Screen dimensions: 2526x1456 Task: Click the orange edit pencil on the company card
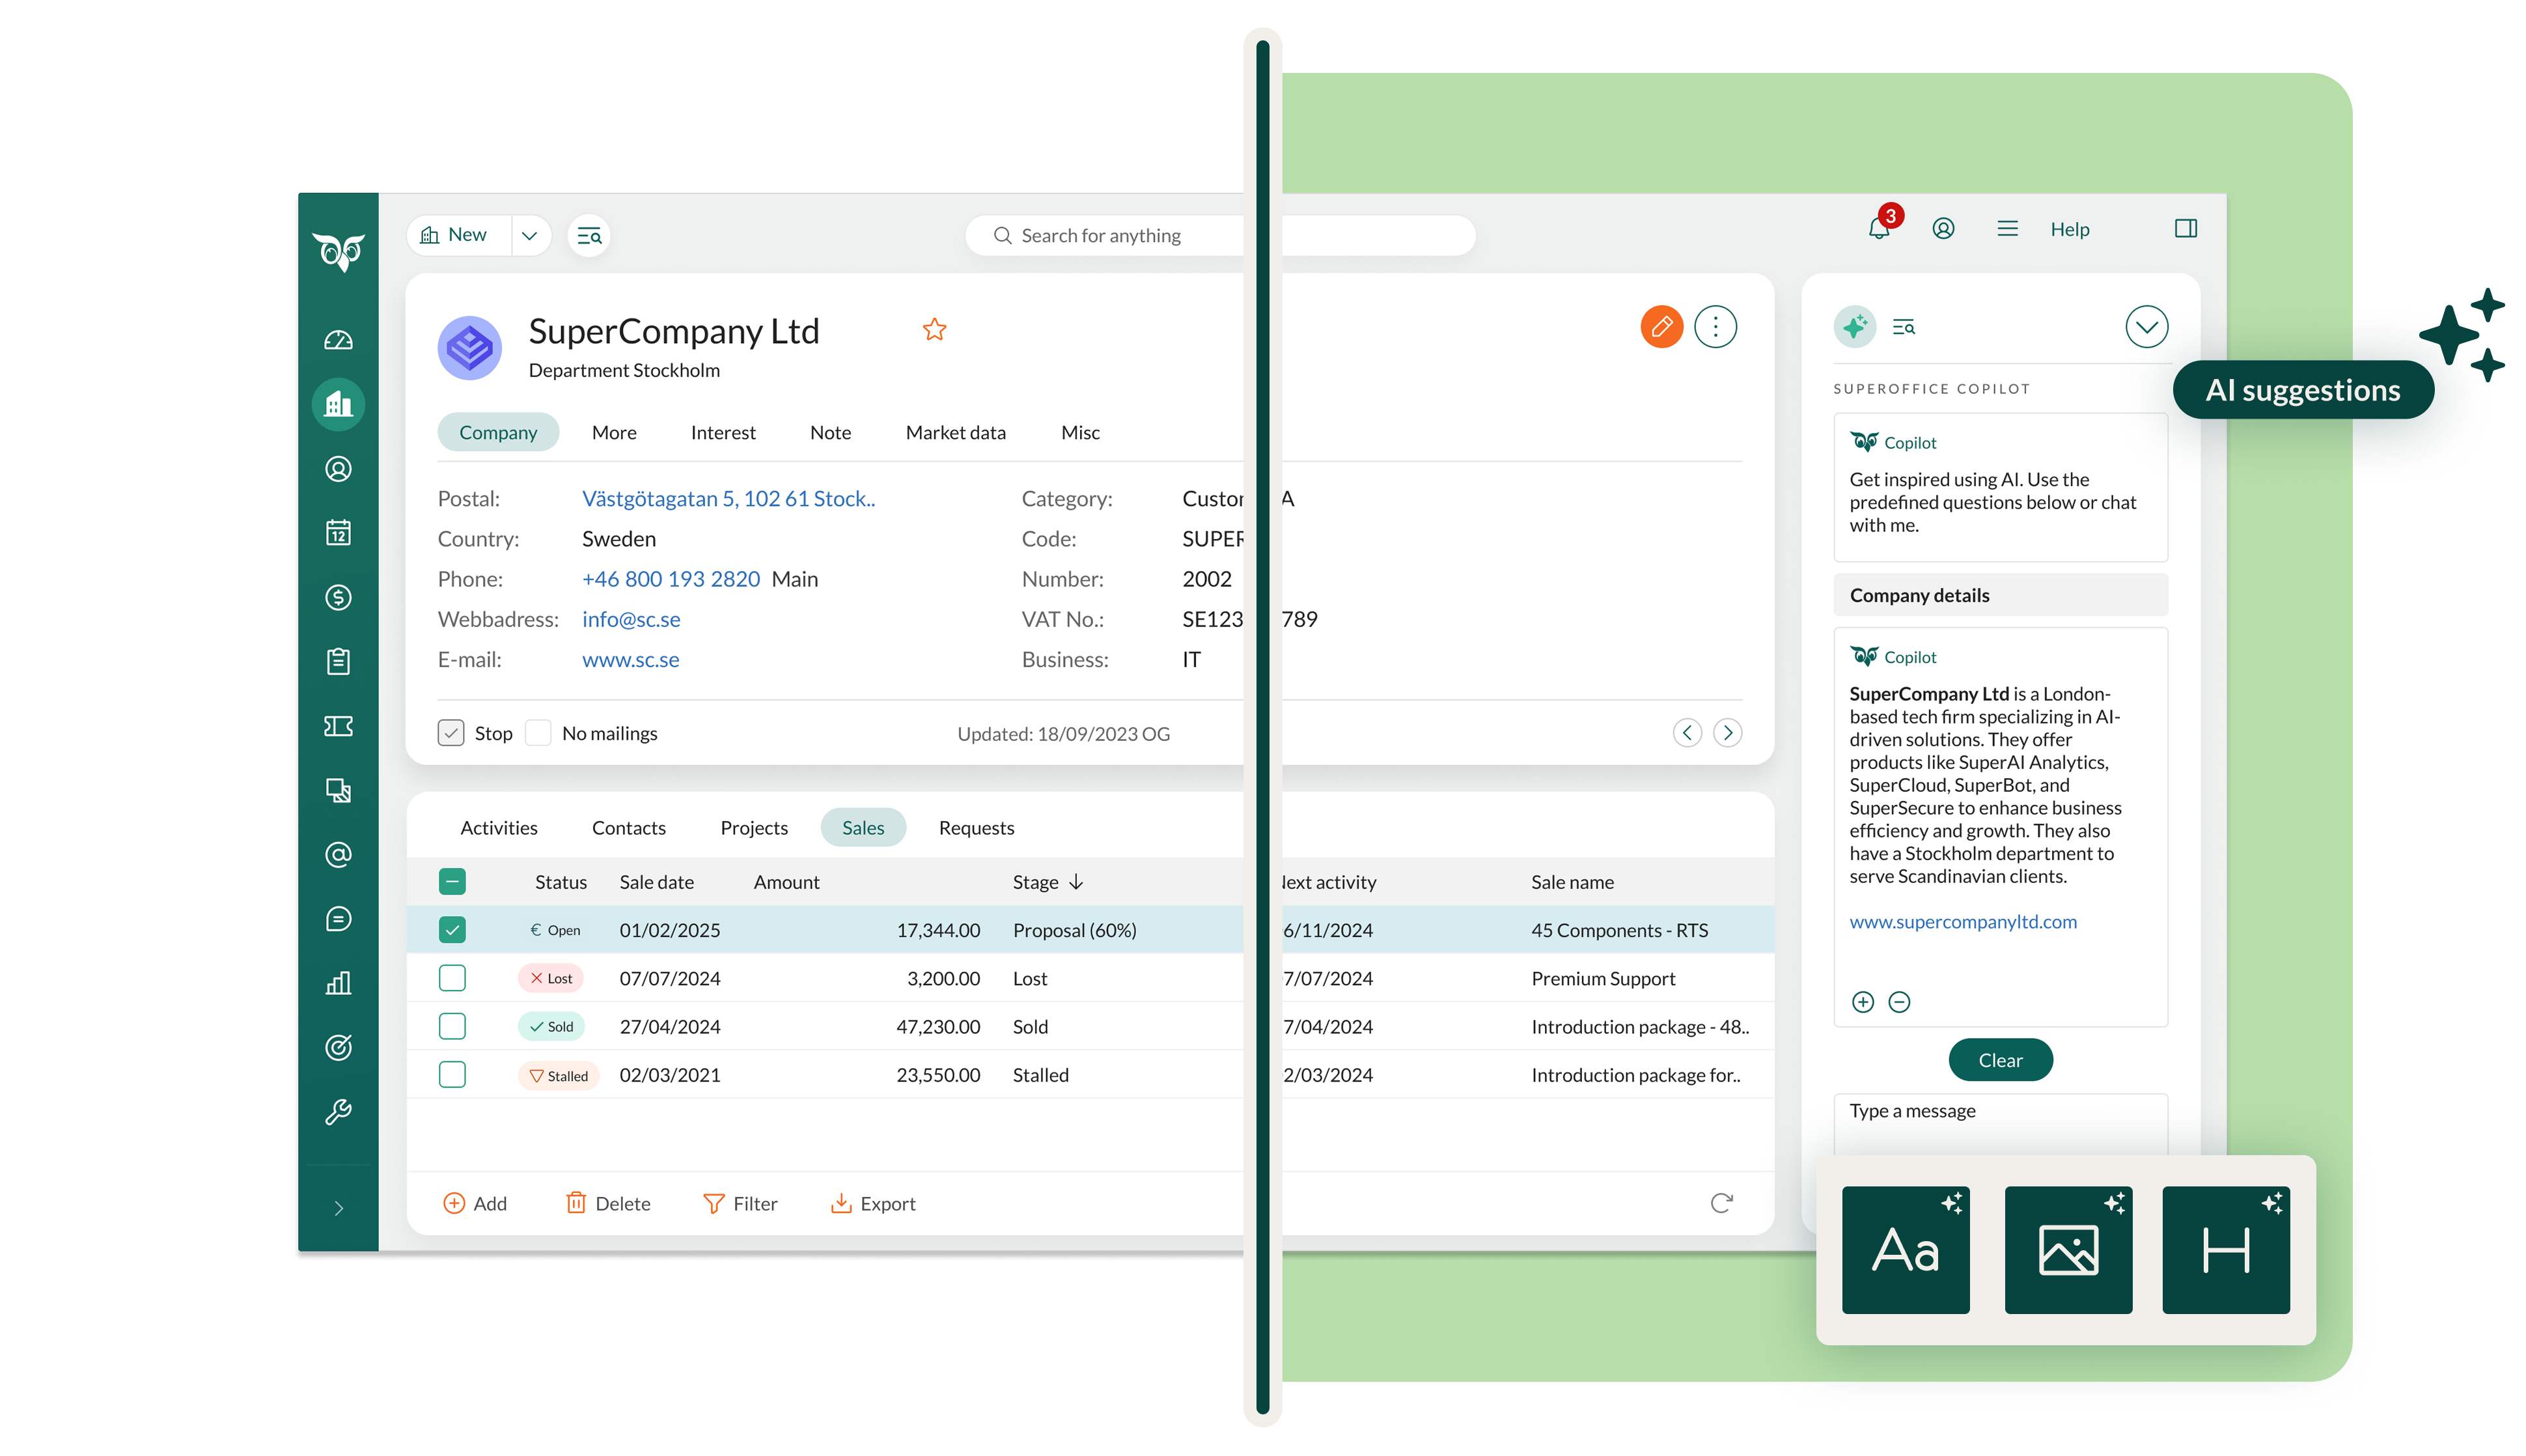pyautogui.click(x=1661, y=326)
